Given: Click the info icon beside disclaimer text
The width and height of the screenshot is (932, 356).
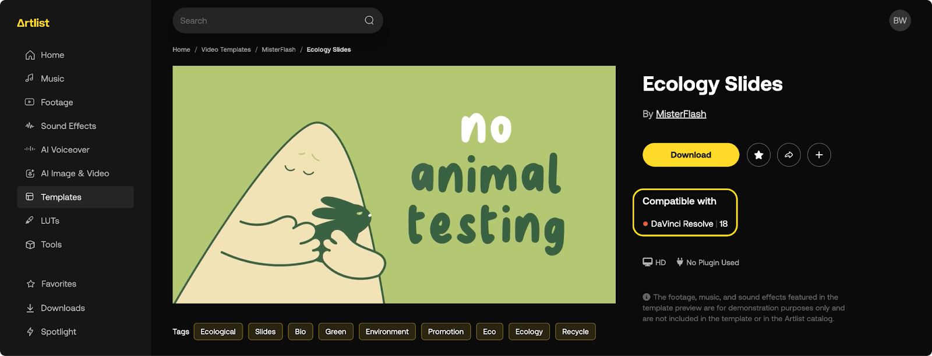Looking at the screenshot, I should [646, 297].
